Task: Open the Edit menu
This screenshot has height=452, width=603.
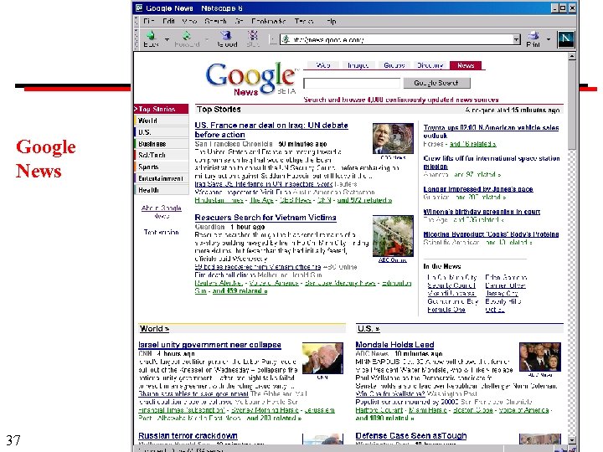Action: [168, 21]
